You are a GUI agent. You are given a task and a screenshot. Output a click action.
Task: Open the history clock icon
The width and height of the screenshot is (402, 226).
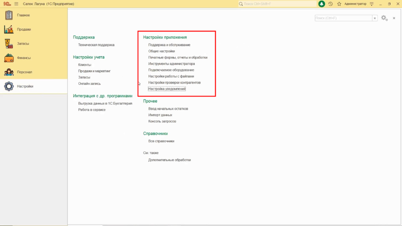coord(331,4)
